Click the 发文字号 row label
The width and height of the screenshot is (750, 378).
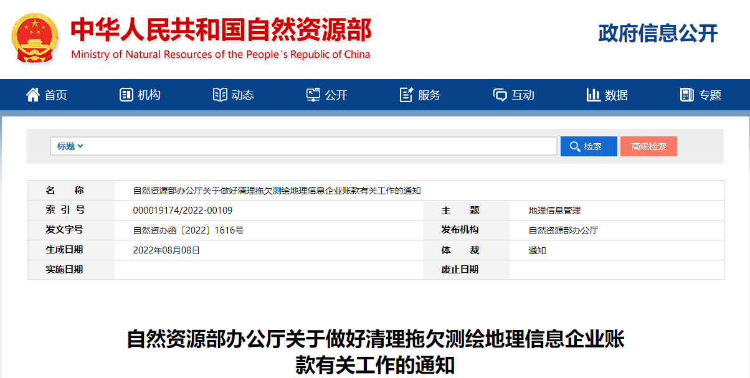pos(64,230)
